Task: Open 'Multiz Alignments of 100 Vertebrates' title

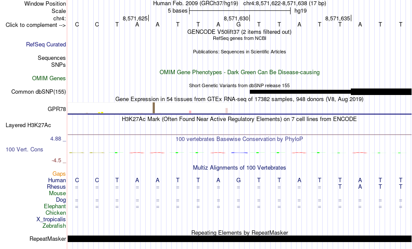Action: pos(239,168)
